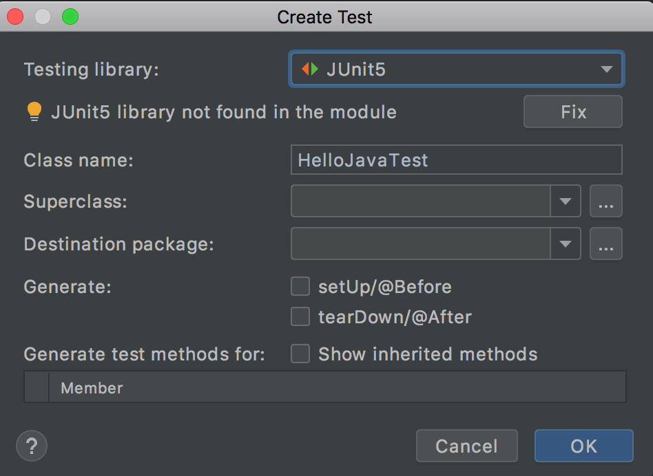This screenshot has height=476, width=653.
Task: Browse destination package with ellipsis button
Action: tap(606, 244)
